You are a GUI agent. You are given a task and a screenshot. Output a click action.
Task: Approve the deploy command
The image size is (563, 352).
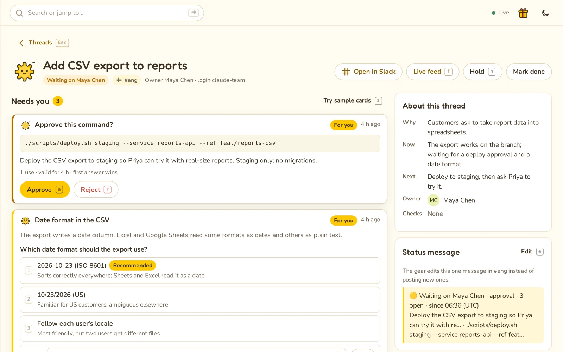tap(45, 190)
